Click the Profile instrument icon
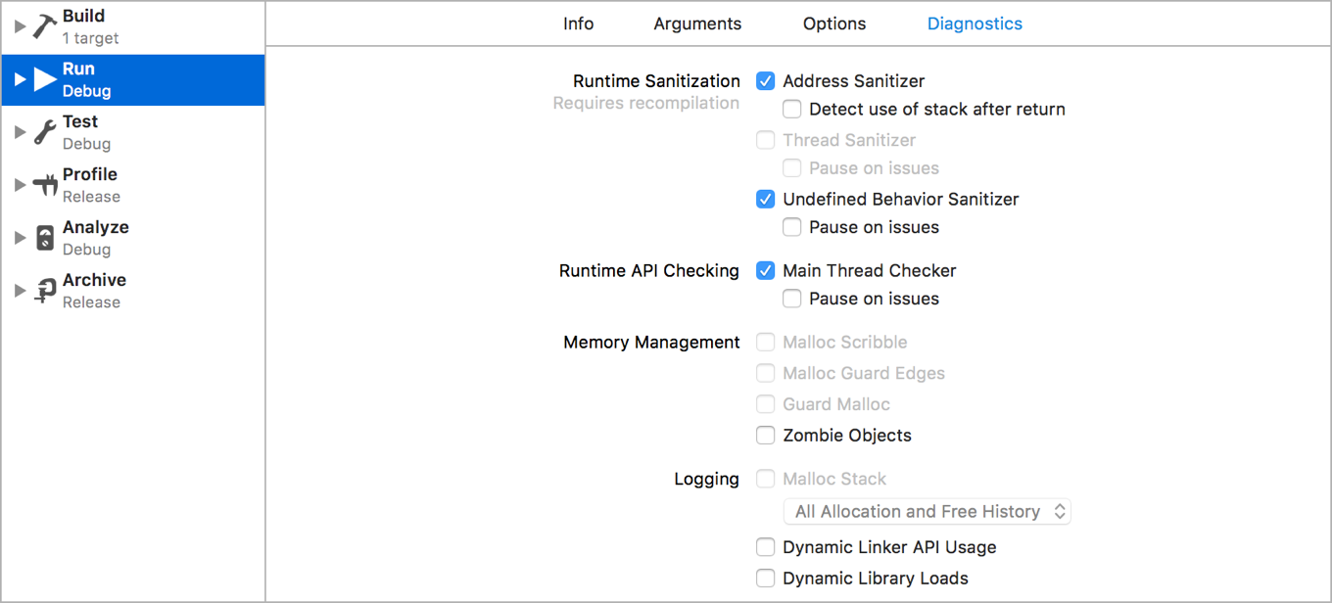 (x=44, y=185)
